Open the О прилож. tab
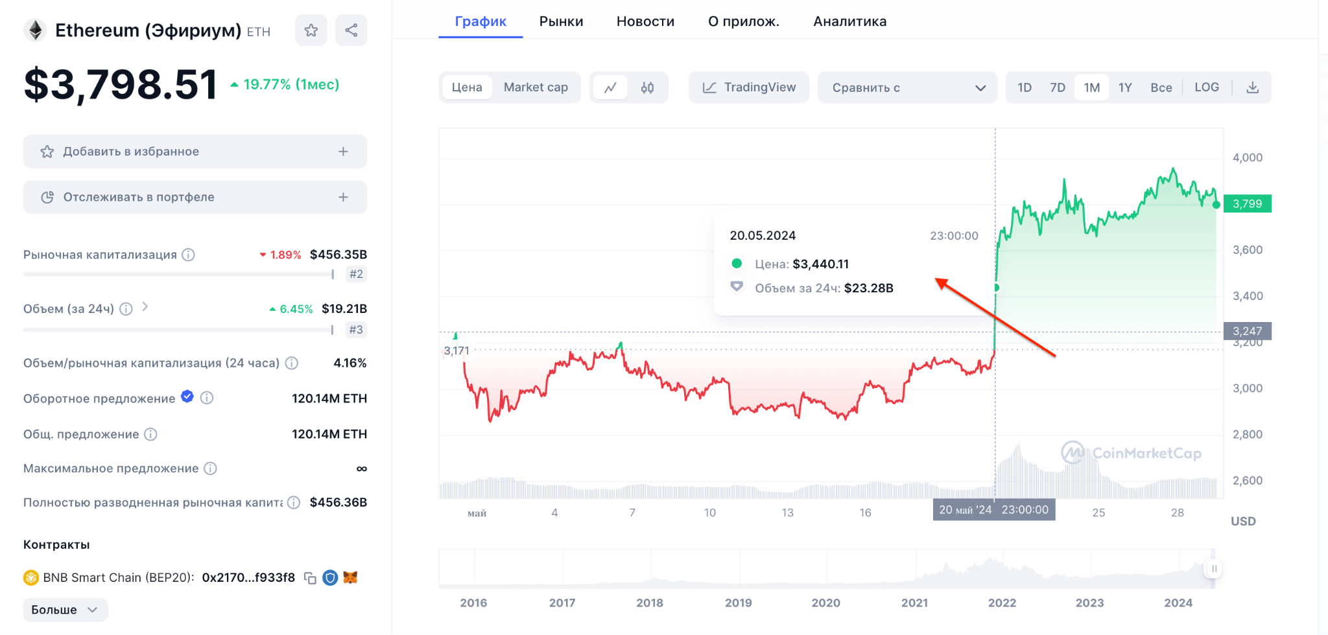This screenshot has height=635, width=1328. pyautogui.click(x=744, y=21)
